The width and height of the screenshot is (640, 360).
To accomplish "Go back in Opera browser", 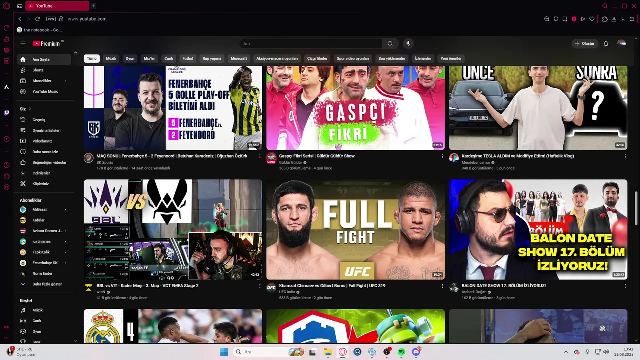I will 20,19.
